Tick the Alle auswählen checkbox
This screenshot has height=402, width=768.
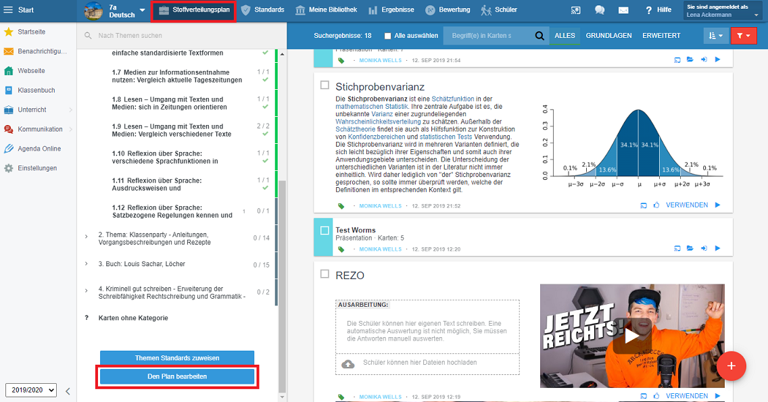[388, 36]
